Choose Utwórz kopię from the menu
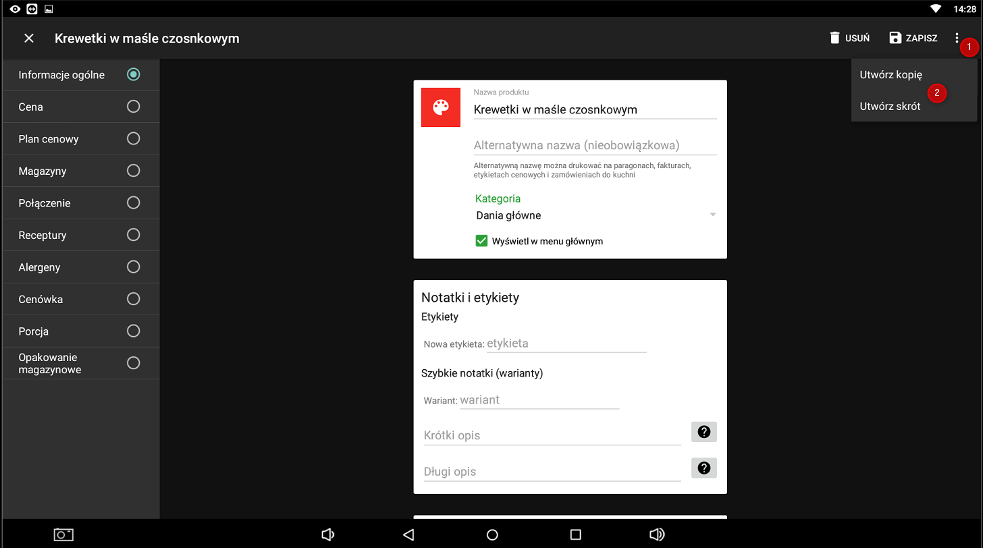 point(891,75)
